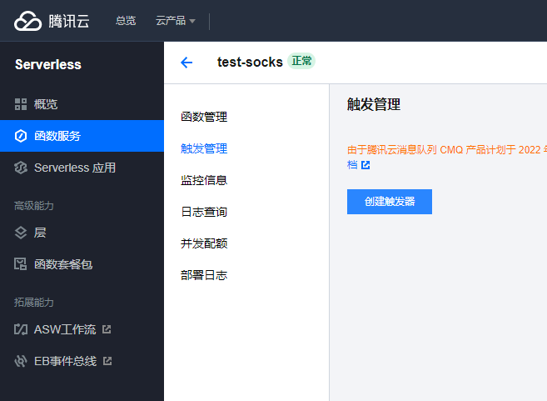
Task: Click the Tencent Cloud logo icon
Action: tap(28, 21)
